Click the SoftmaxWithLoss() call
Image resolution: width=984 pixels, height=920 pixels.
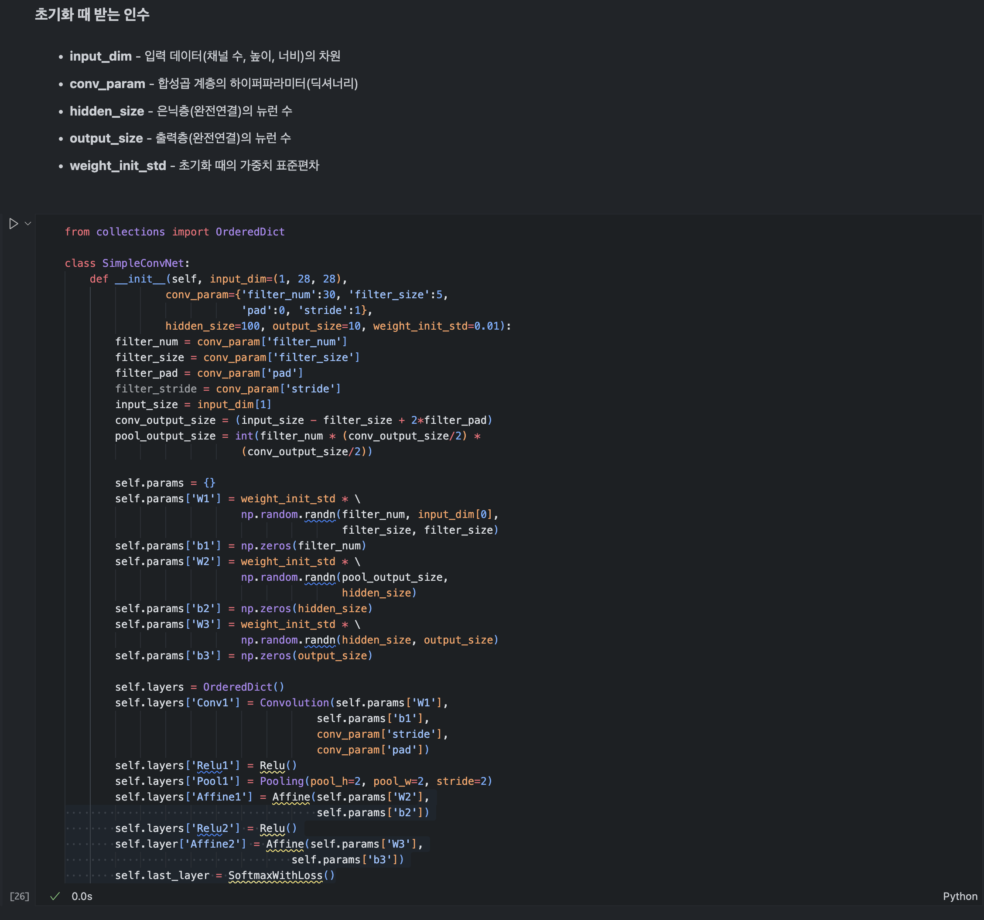pos(282,876)
